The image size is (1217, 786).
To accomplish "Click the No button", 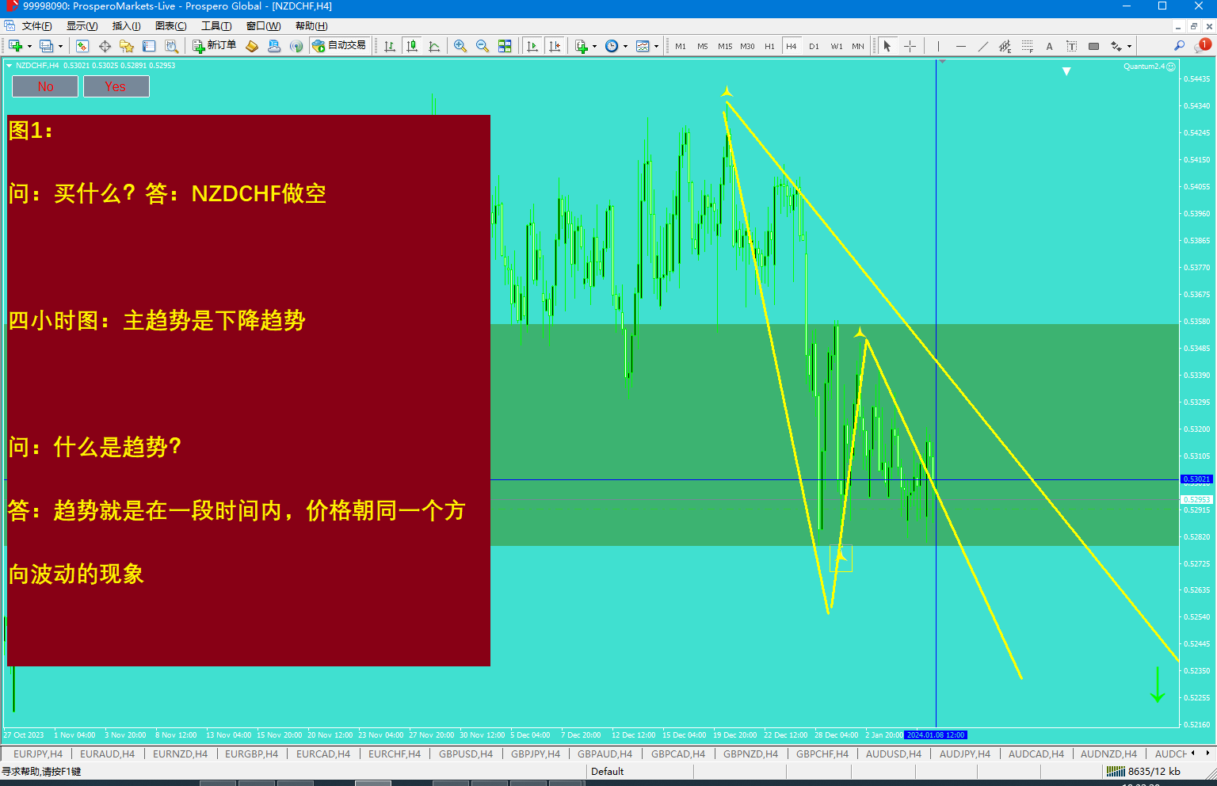I will (44, 86).
